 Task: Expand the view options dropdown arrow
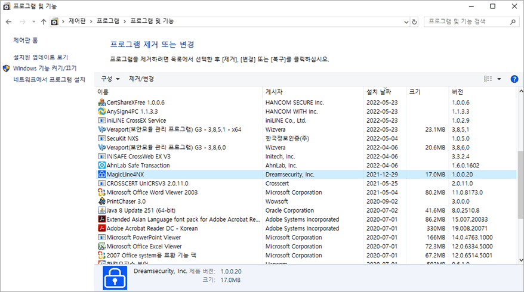pos(499,79)
